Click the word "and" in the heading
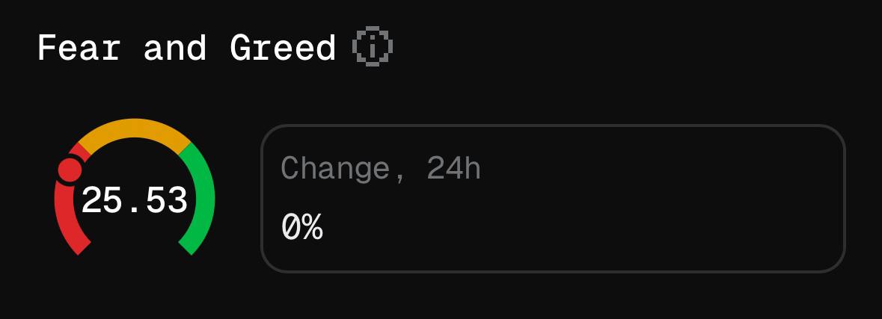Screen dimensions: 882x319 pyautogui.click(x=175, y=49)
